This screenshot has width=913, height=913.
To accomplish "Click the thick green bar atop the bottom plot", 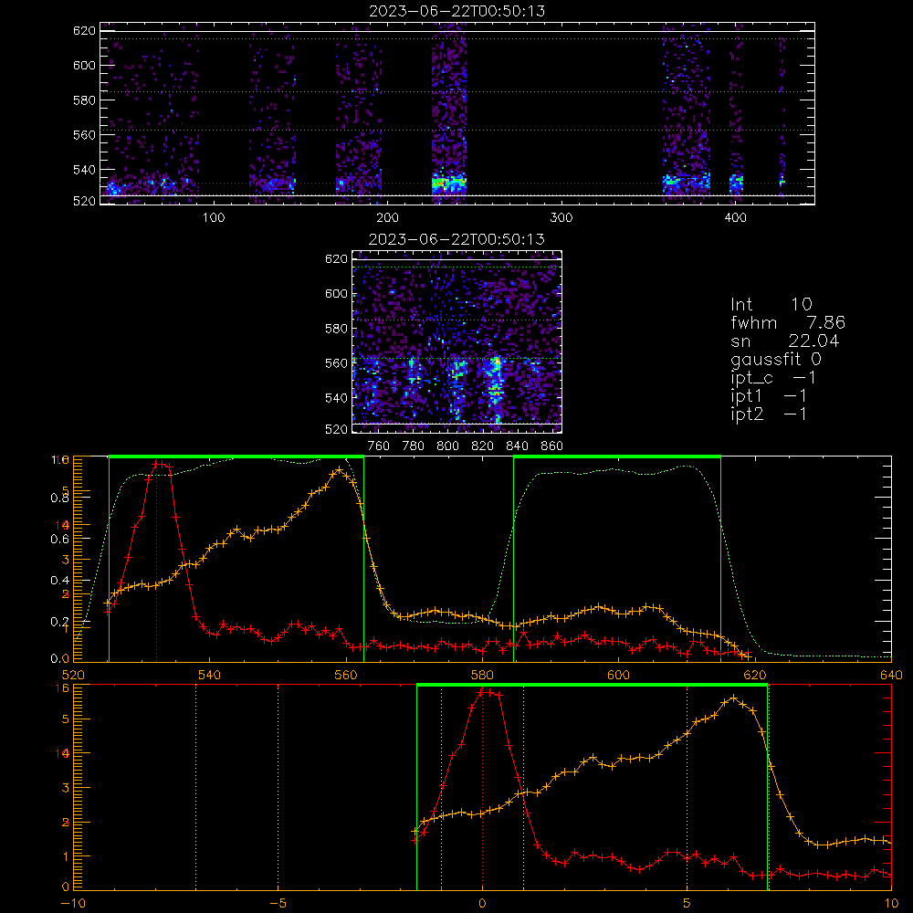I will pyautogui.click(x=593, y=686).
